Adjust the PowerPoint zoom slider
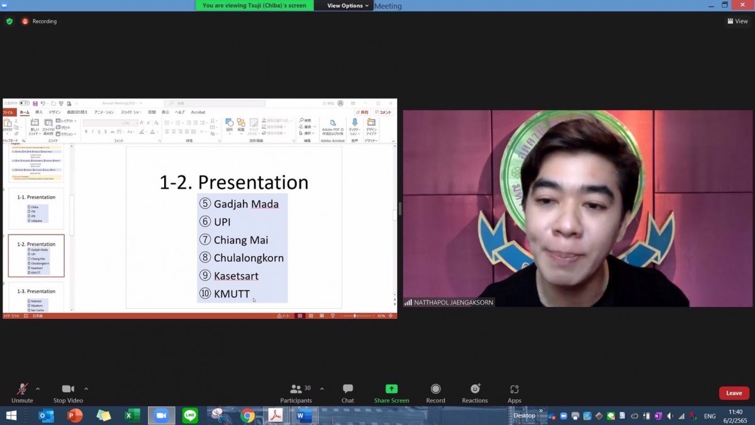Viewport: 755px width, 425px height. point(355,316)
